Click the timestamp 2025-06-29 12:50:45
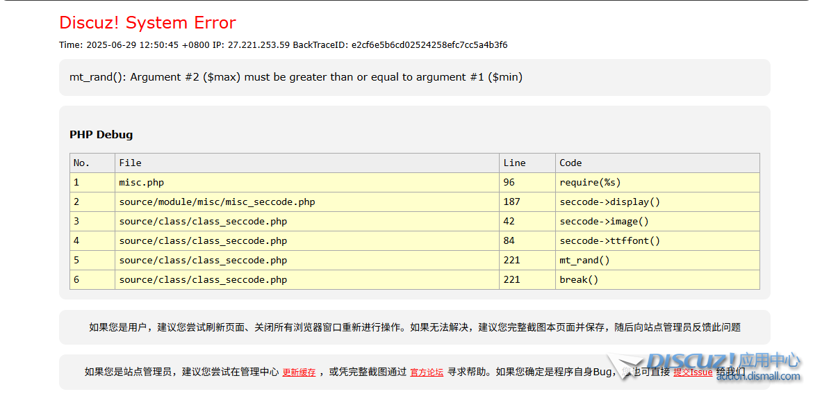This screenshot has width=813, height=394. (x=133, y=45)
